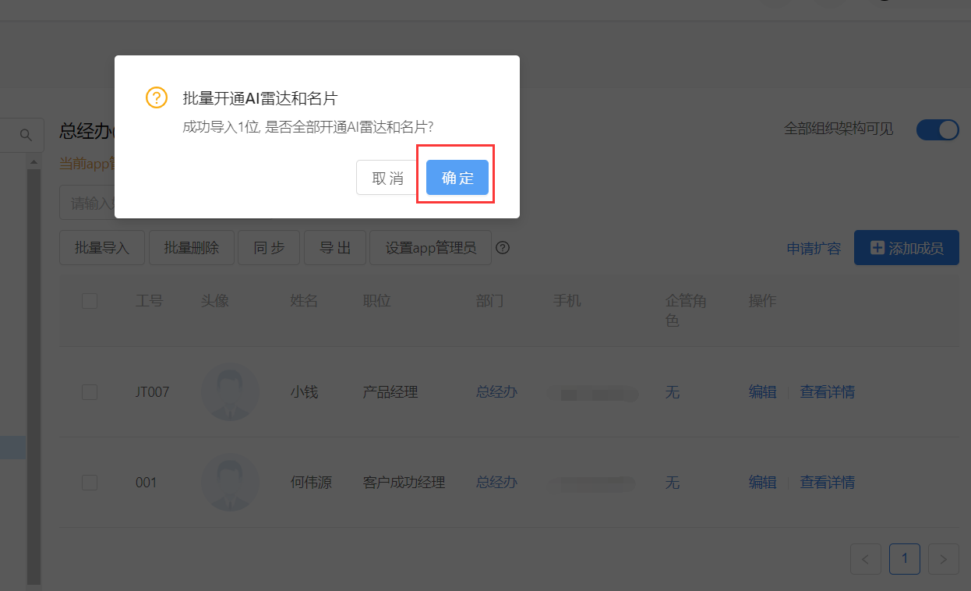
Task: Click the 客户成功经理 position cell
Action: point(404,483)
